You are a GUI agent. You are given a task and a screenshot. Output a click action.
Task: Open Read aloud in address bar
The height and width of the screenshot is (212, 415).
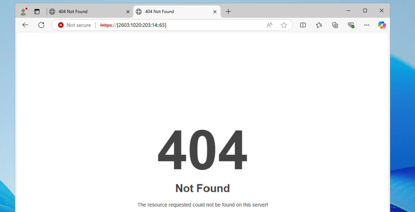(270, 25)
